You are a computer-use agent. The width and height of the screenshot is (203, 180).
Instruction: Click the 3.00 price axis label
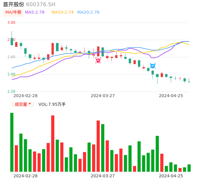coord(11,23)
